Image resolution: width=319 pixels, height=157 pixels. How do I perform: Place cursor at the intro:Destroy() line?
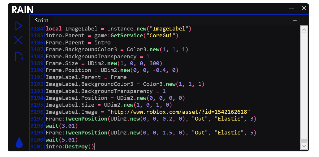click(69, 147)
